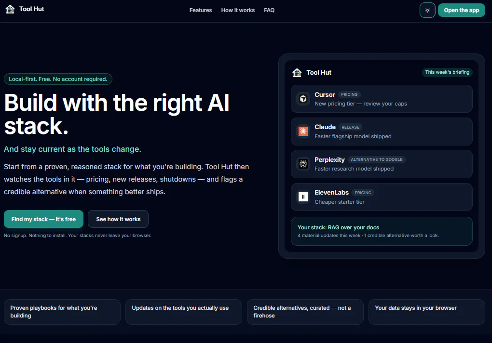
Task: Click the house icon in briefing card
Action: pyautogui.click(x=297, y=73)
